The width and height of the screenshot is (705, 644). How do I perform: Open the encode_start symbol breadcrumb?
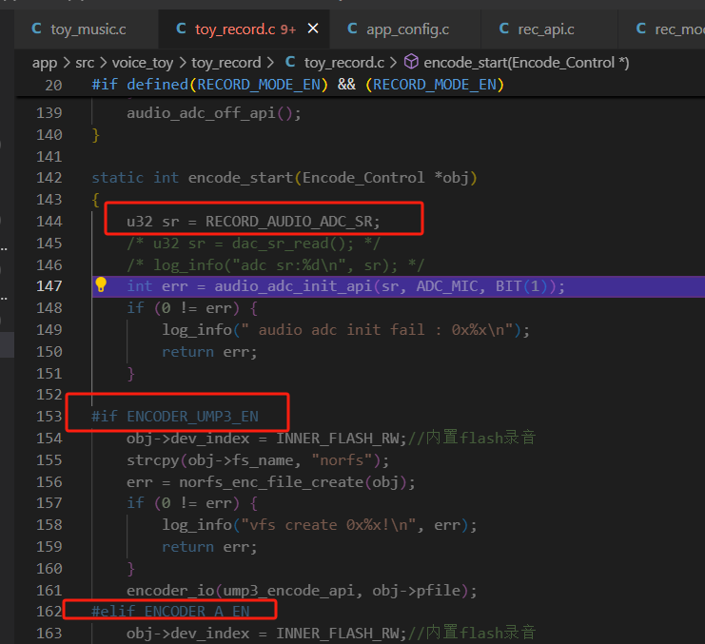click(526, 63)
